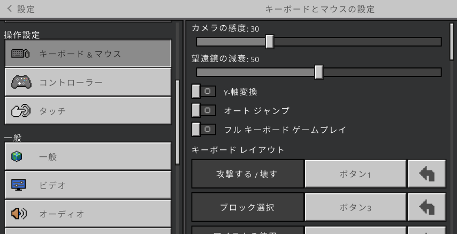Viewport: 457px width, 234px height.
Task: Click the touch hand icon
Action: 21,111
